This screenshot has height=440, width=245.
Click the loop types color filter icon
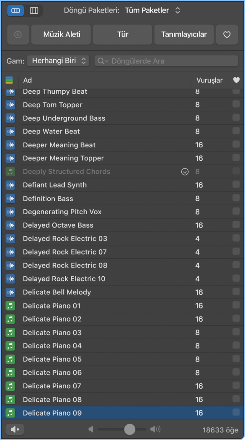click(9, 80)
